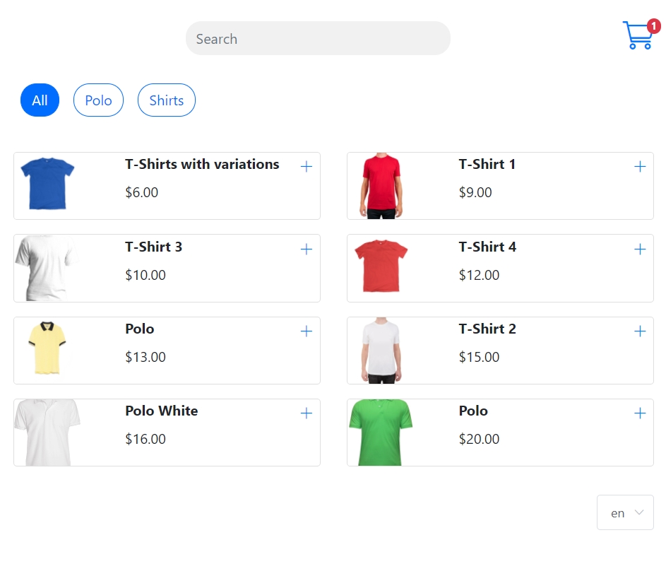Add the $20.00 Polo to cart

tap(640, 413)
